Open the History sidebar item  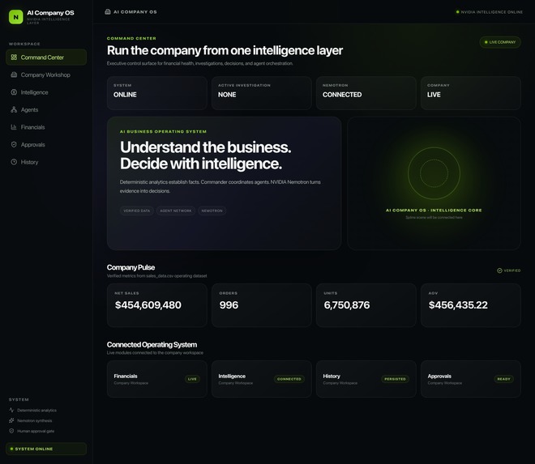(46, 162)
